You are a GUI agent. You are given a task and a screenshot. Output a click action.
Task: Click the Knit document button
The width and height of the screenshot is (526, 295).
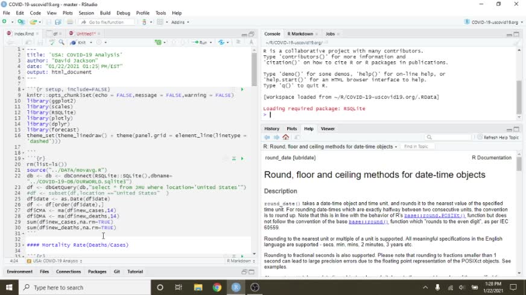78,43
